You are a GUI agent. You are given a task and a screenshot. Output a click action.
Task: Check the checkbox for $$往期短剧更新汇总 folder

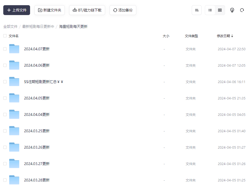click(5, 81)
